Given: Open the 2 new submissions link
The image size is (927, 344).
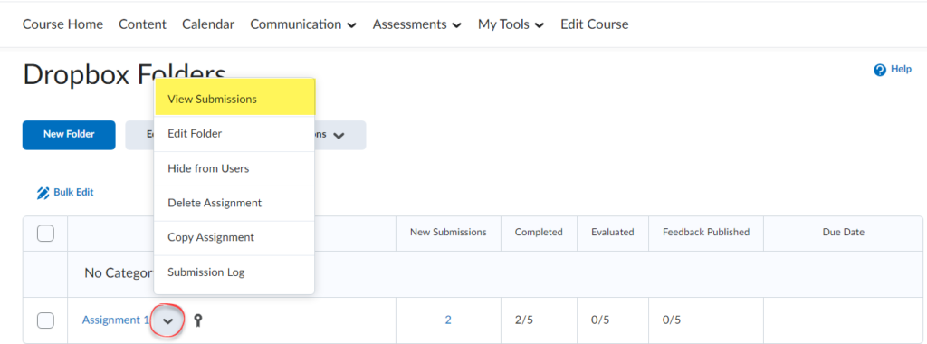Looking at the screenshot, I should point(448,320).
